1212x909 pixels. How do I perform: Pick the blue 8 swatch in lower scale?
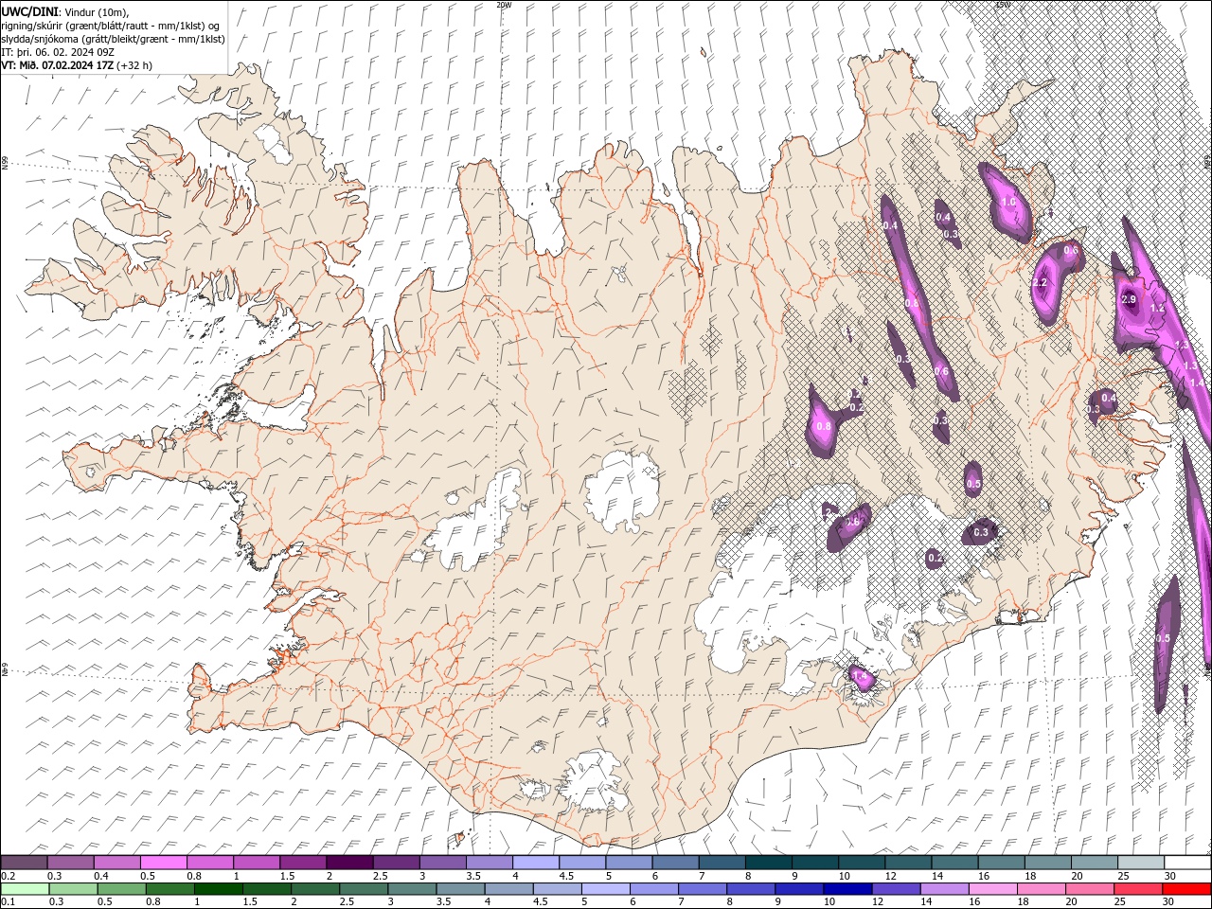[x=750, y=888]
